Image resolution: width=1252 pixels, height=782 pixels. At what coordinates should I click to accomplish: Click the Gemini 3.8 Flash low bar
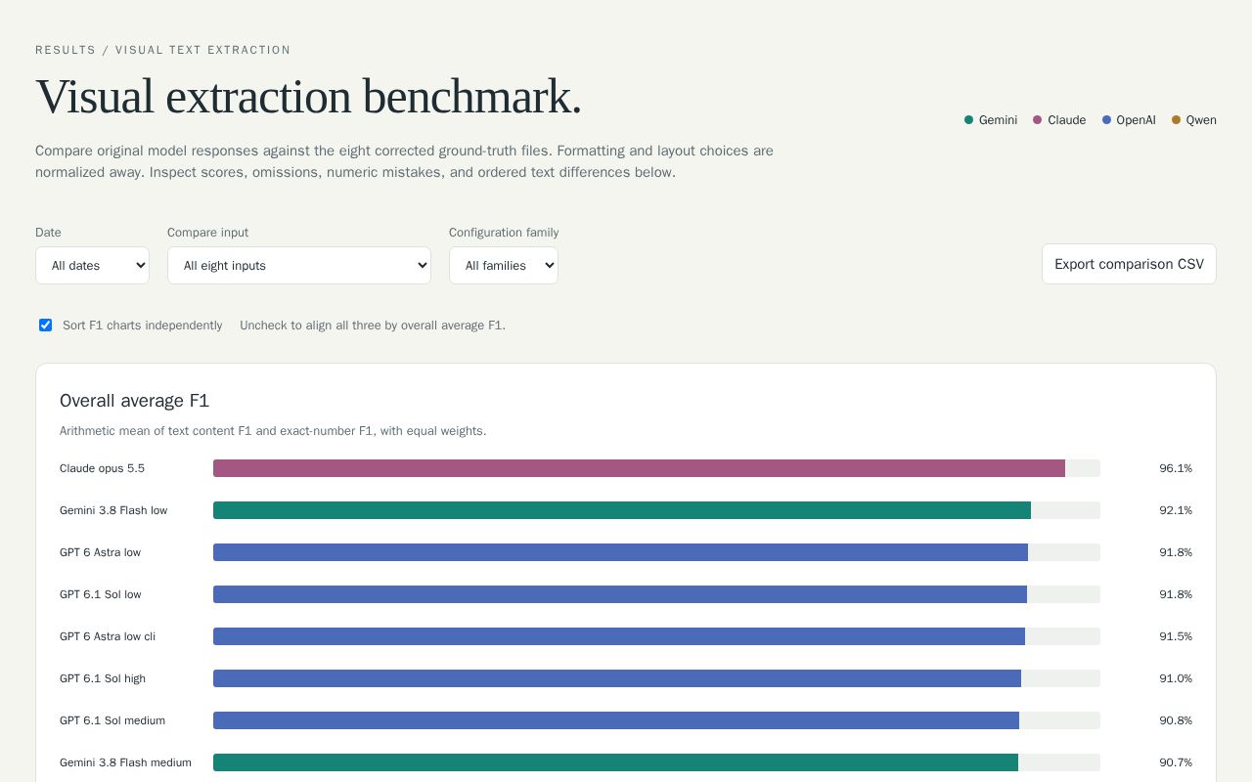coord(622,510)
